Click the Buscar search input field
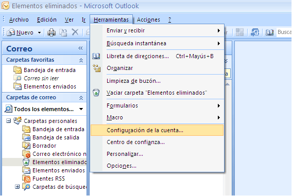Screen dimensions: 292x196 click(x=284, y=32)
